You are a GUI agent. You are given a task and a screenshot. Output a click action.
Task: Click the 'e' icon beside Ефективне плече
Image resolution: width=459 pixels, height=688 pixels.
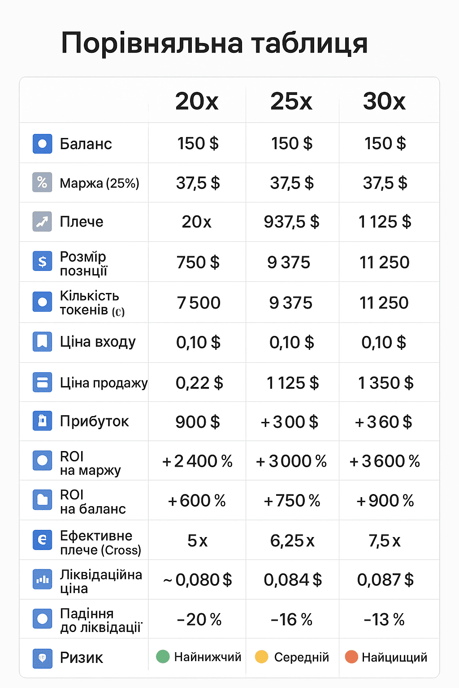[x=42, y=540]
